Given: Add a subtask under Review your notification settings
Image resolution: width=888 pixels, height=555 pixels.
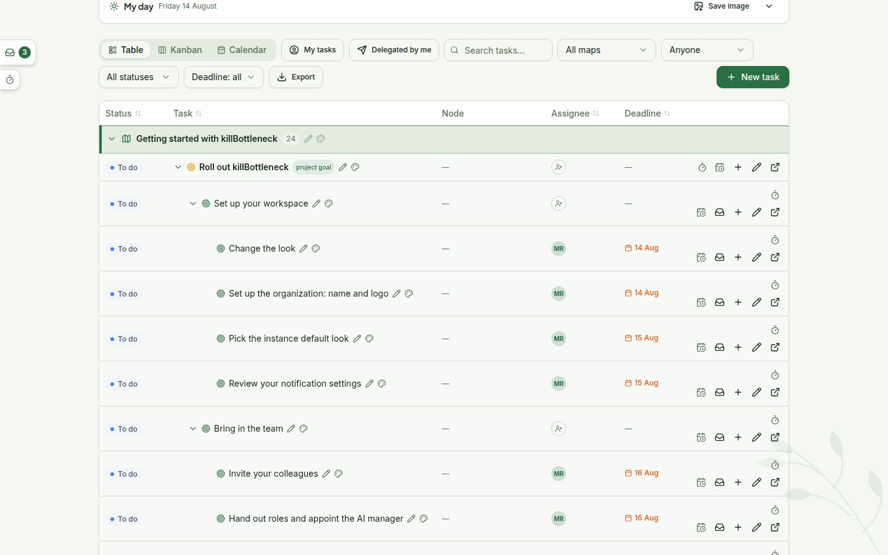Looking at the screenshot, I should click(738, 392).
